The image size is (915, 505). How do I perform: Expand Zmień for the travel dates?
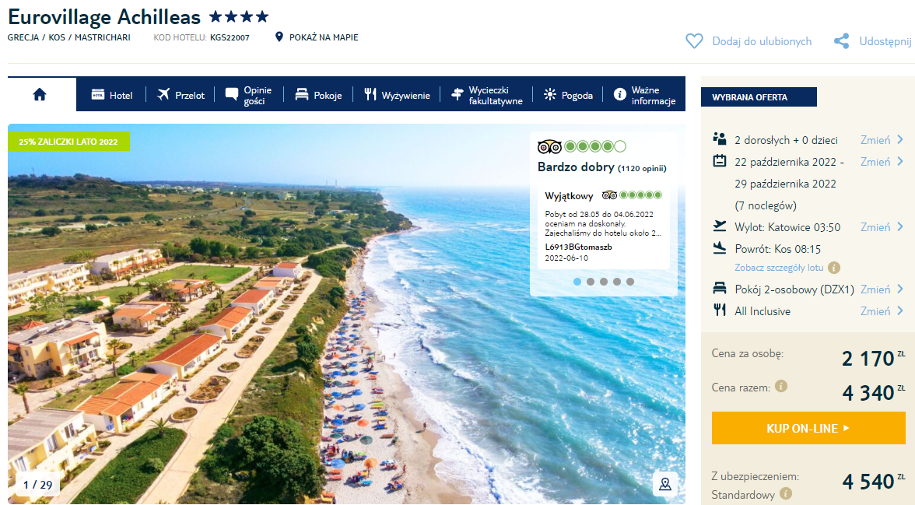pos(882,162)
